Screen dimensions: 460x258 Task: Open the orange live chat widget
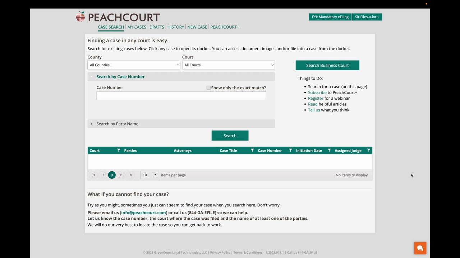click(x=420, y=248)
